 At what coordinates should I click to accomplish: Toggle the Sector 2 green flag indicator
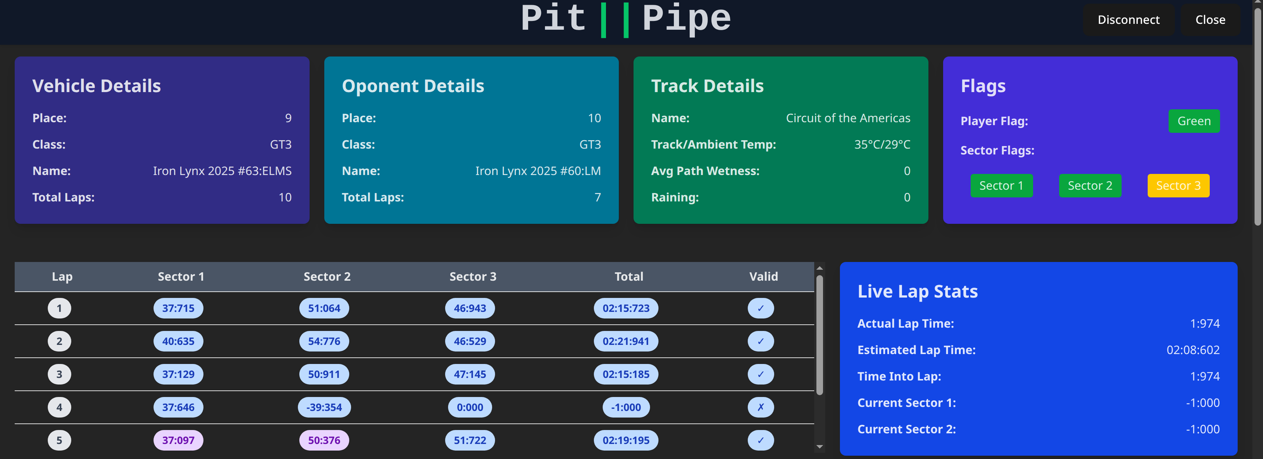click(1090, 186)
